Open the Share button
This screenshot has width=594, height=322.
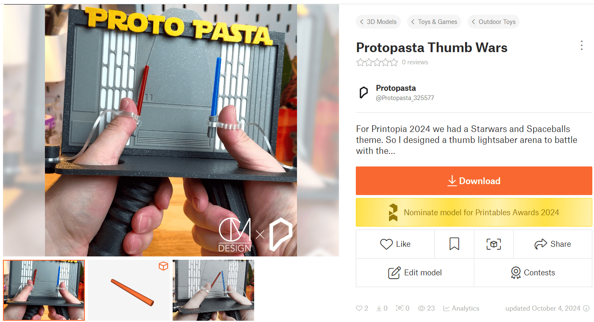552,244
